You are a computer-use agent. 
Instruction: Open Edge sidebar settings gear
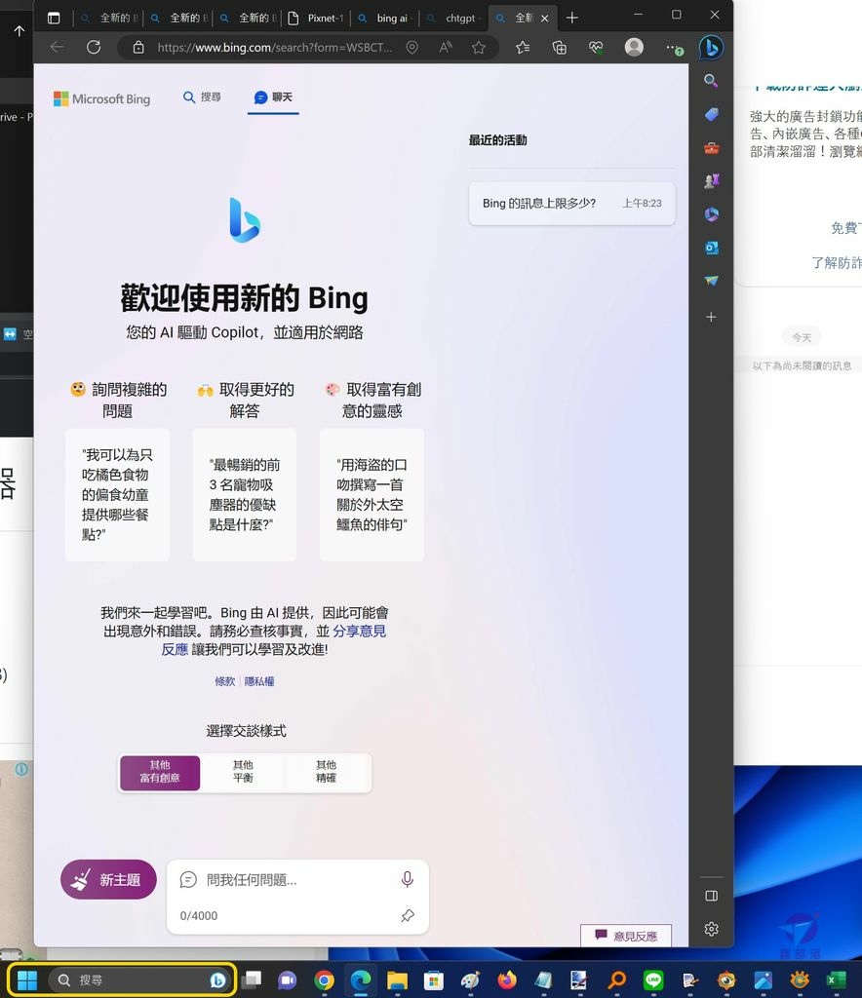712,929
